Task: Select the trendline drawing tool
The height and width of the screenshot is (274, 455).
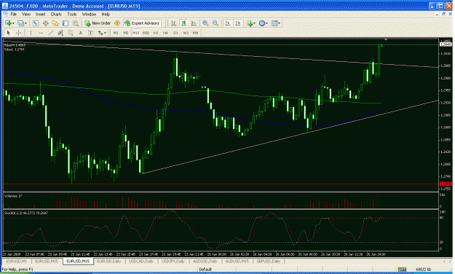Action: click(51, 33)
